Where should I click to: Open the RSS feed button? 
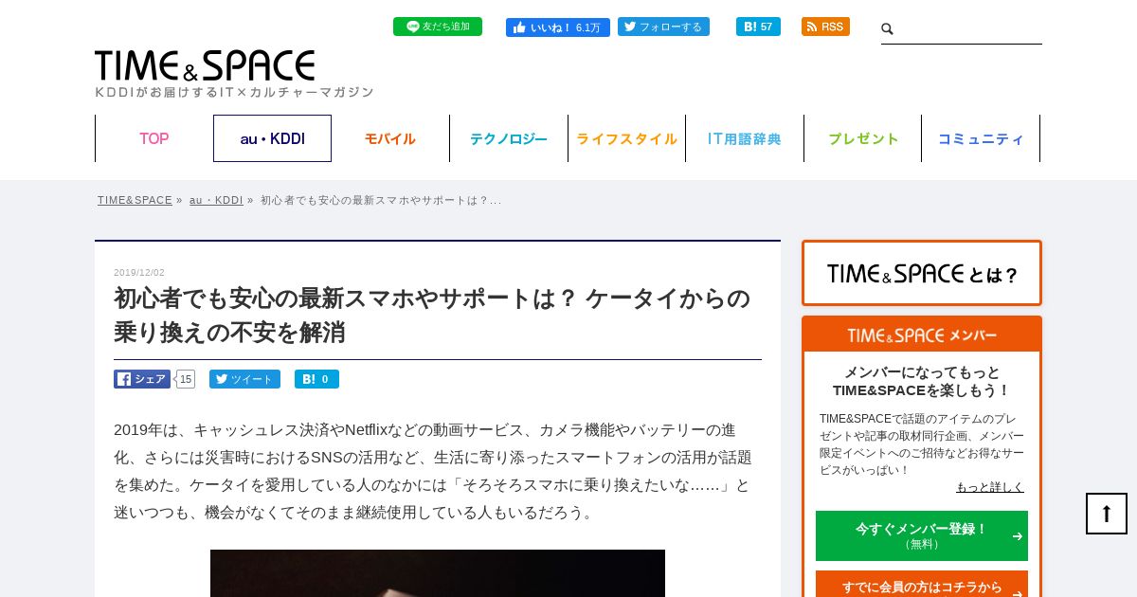825,27
